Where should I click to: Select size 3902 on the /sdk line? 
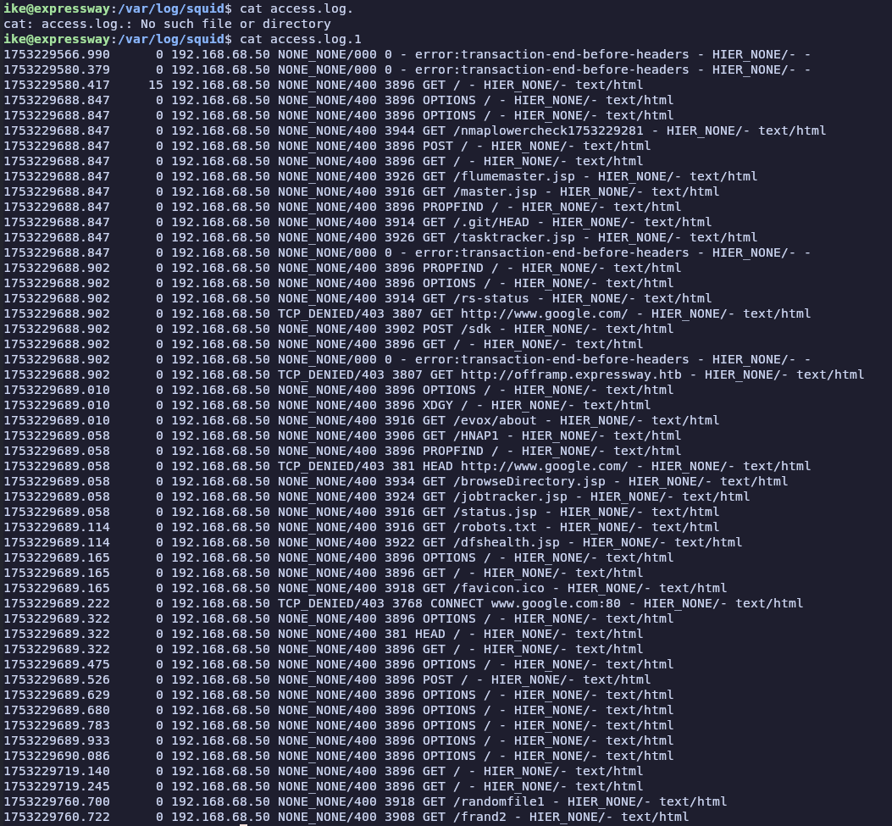pyautogui.click(x=399, y=329)
